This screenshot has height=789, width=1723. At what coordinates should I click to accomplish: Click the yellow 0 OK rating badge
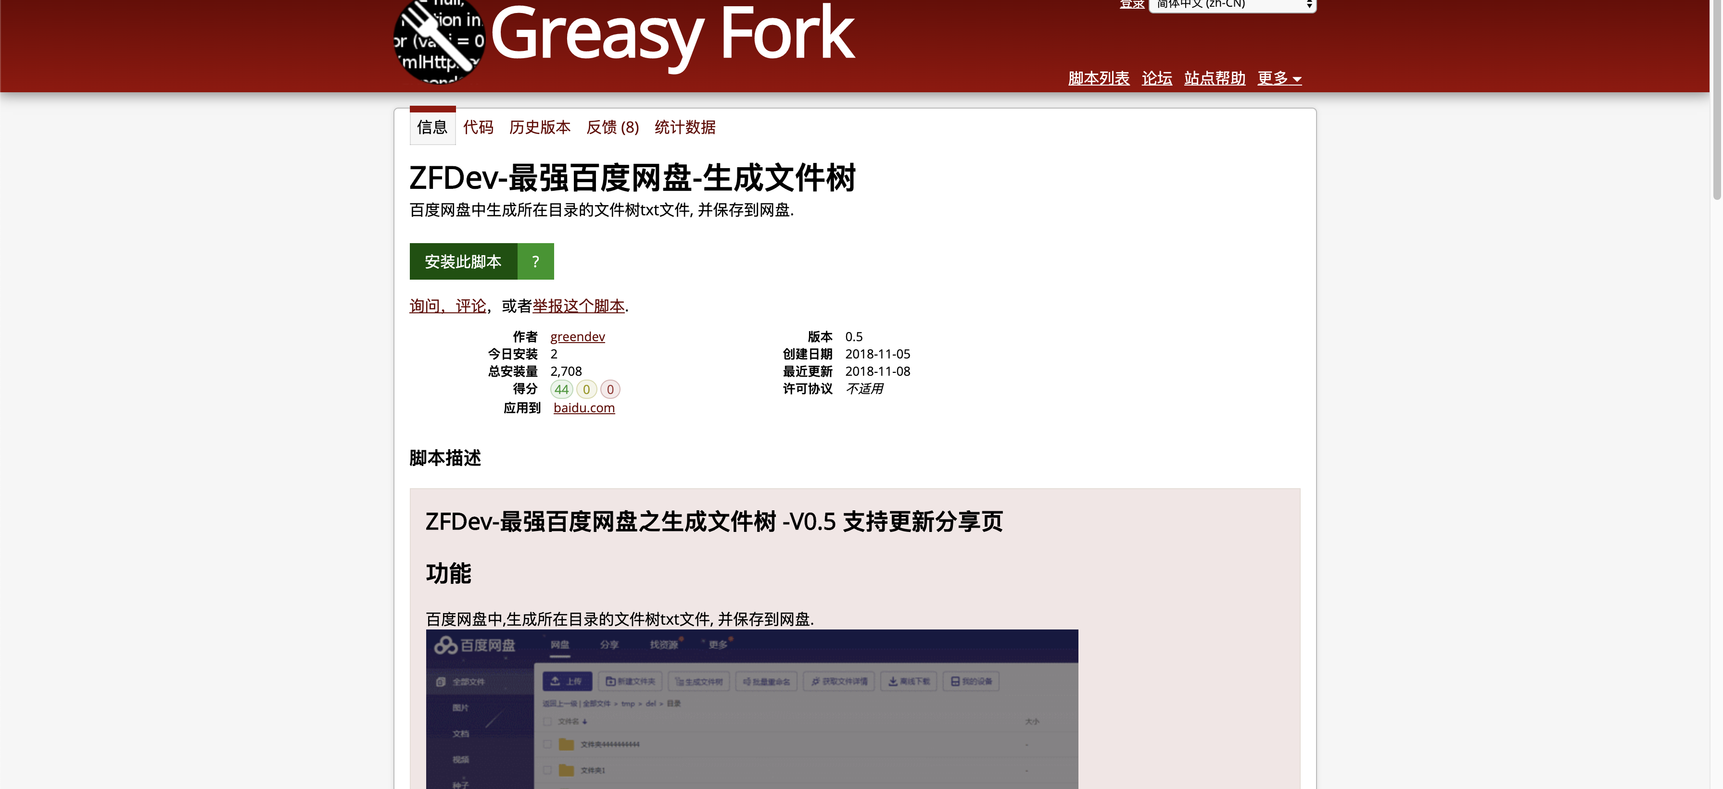click(x=586, y=390)
